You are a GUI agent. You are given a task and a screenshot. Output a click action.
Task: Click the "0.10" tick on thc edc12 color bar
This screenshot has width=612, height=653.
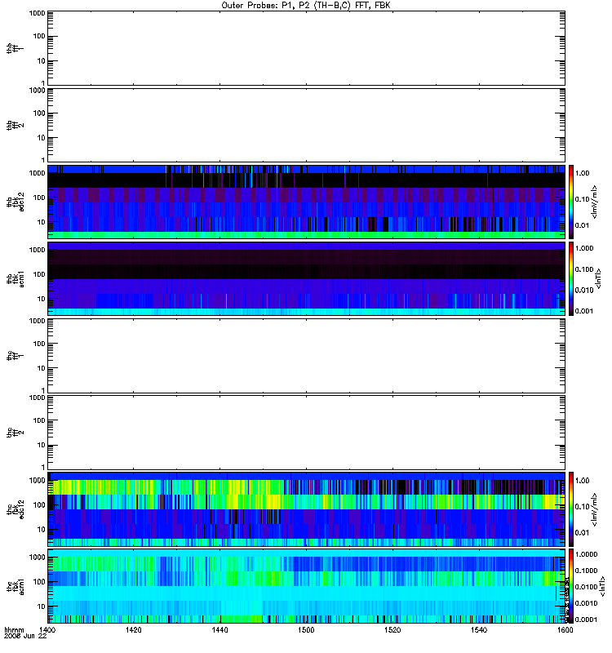click(x=582, y=507)
